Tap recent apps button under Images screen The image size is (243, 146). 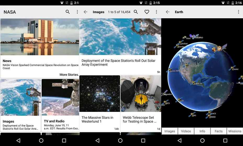143,141
